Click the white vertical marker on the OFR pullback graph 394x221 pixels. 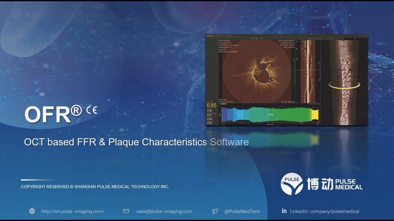pyautogui.click(x=268, y=115)
